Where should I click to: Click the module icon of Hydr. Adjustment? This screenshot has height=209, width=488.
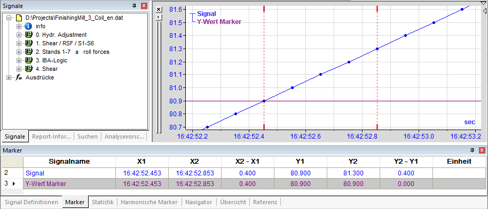coord(29,35)
